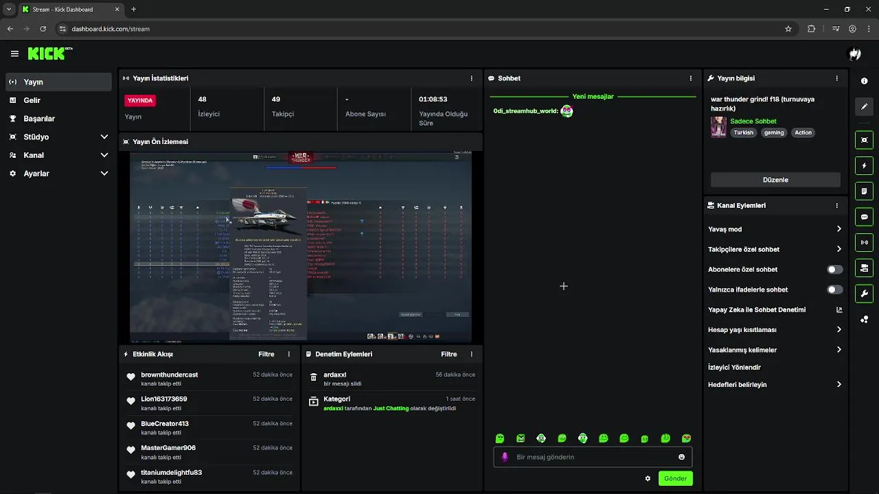Open Filtre in Etkinlik Akışı panel
Image resolution: width=879 pixels, height=494 pixels.
(266, 354)
